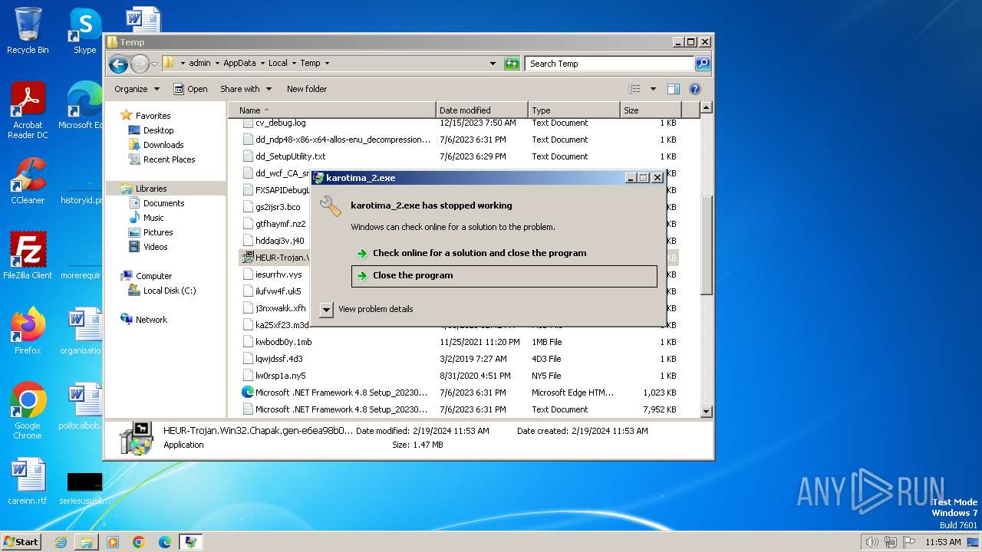
Task: Click Open in the Explorer toolbar
Action: (x=190, y=89)
